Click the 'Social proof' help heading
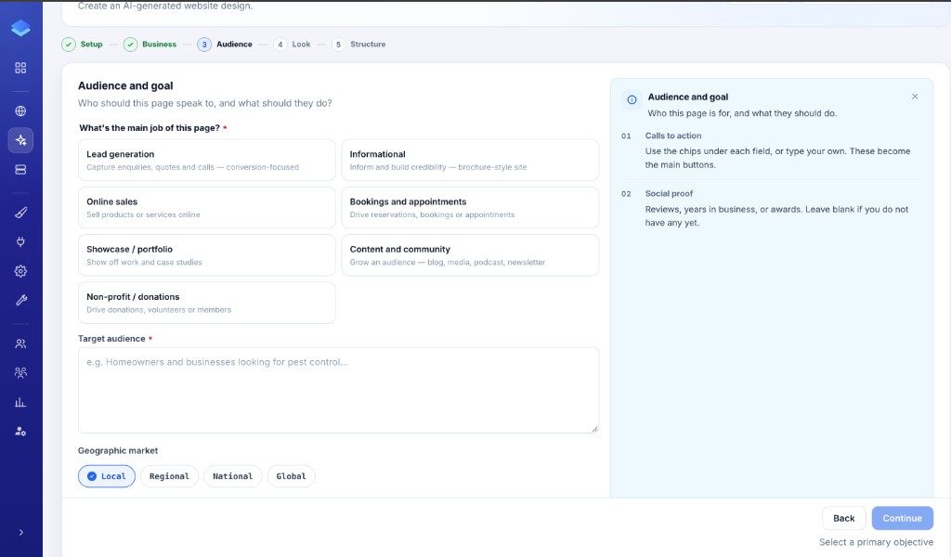The image size is (951, 557). pos(669,193)
